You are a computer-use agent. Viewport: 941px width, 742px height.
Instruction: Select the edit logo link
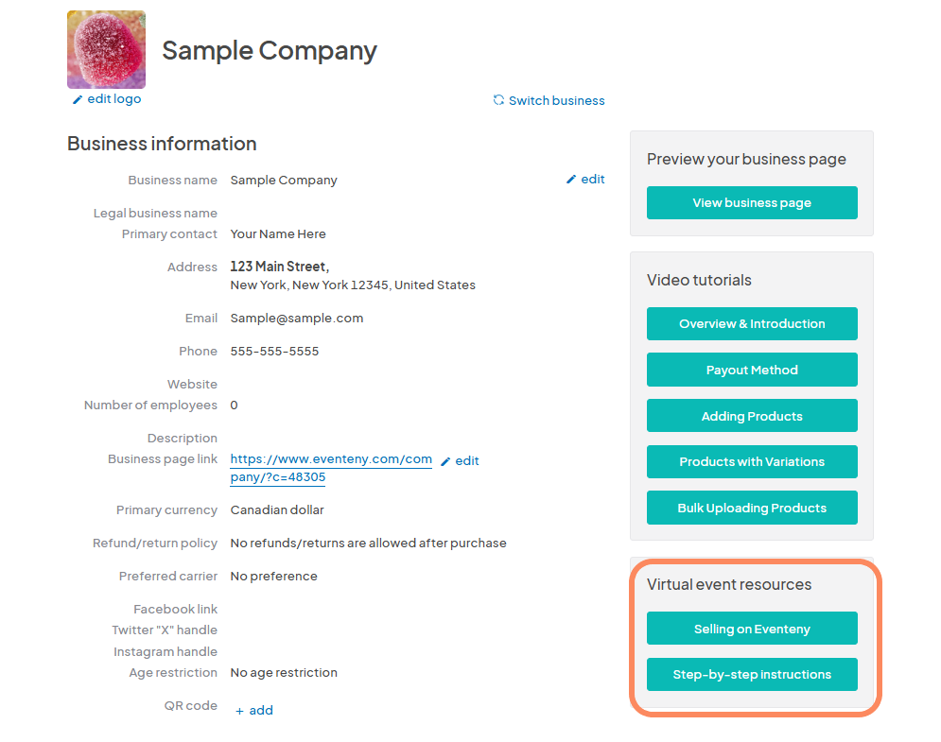point(112,98)
